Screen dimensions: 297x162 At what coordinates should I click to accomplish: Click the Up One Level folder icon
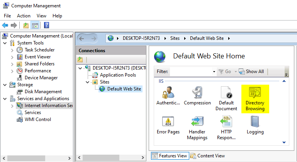(26, 25)
